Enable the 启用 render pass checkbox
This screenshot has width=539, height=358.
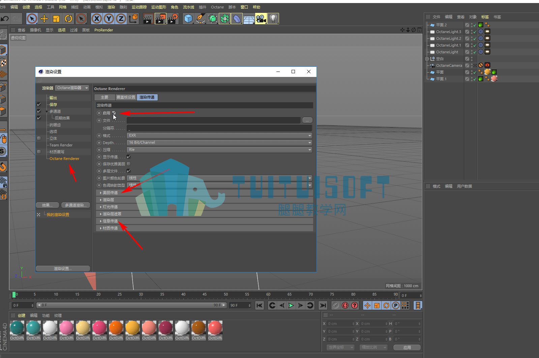coord(114,113)
